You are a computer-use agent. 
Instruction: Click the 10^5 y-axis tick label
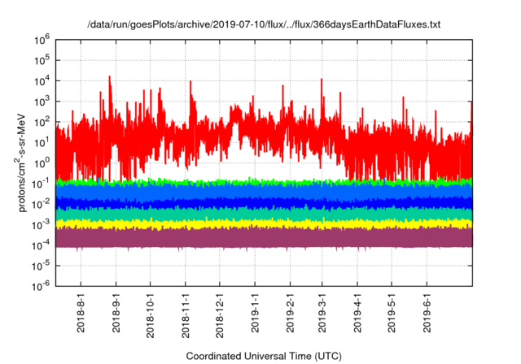coord(42,61)
